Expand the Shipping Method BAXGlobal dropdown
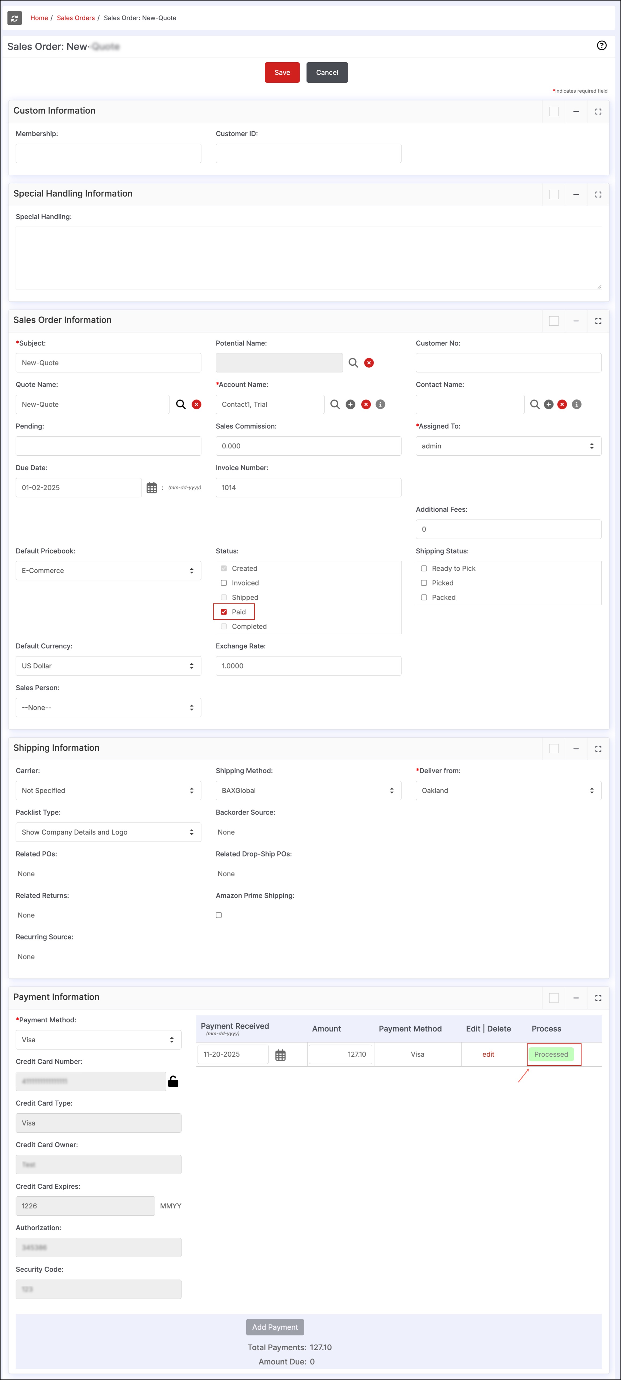The image size is (621, 1380). pos(308,790)
